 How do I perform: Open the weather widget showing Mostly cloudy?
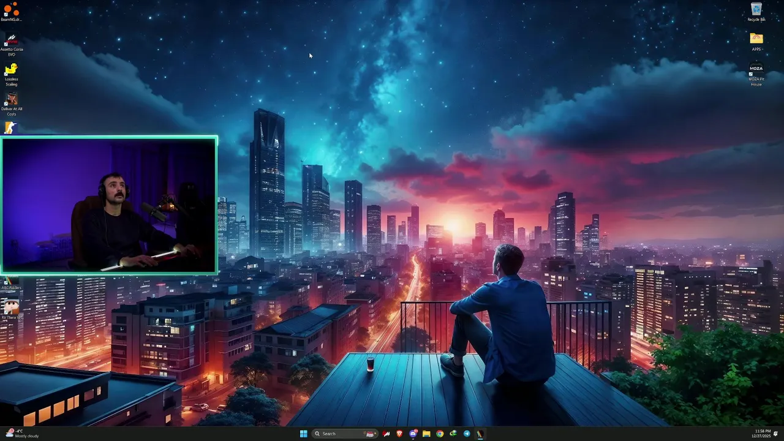click(23, 434)
